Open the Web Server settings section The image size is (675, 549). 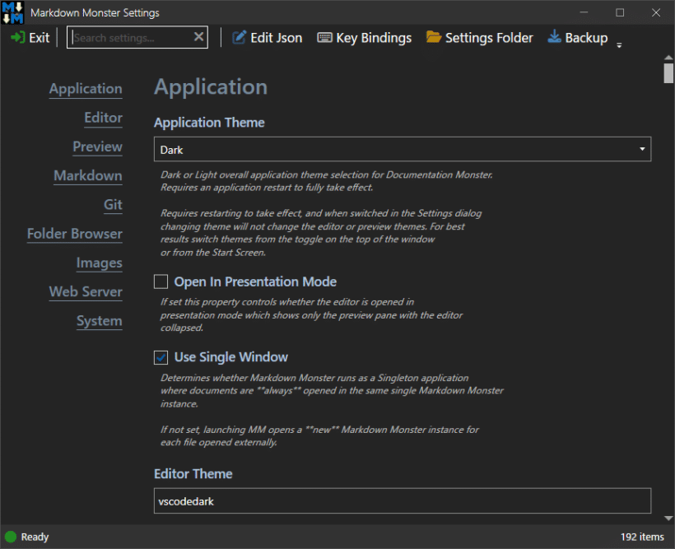tap(86, 292)
